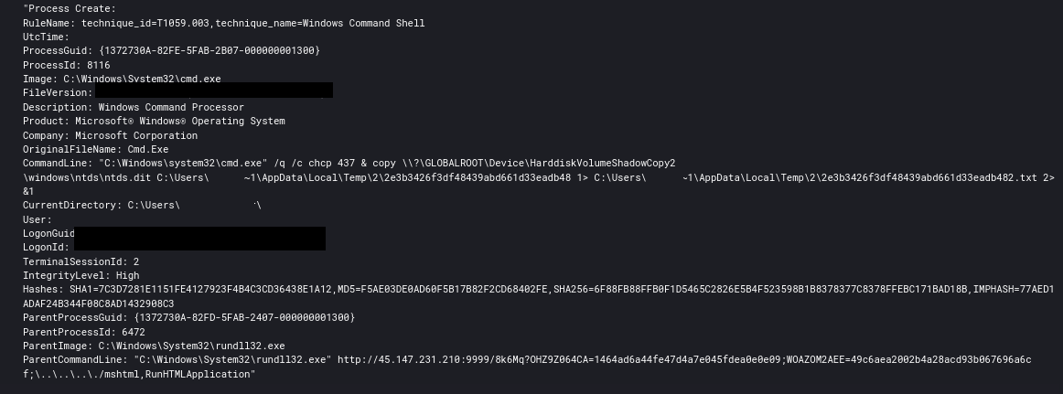Click the ParentImage rundll32.exe path

click(x=192, y=346)
